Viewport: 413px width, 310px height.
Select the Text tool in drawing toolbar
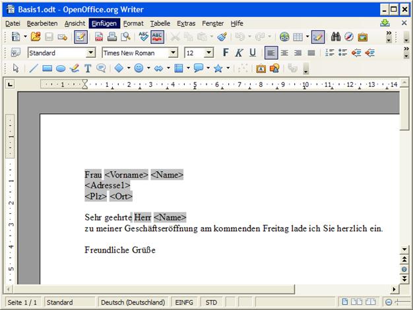coord(87,68)
